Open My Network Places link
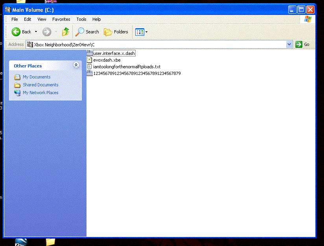Image resolution: width=324 pixels, height=246 pixels. (x=40, y=93)
